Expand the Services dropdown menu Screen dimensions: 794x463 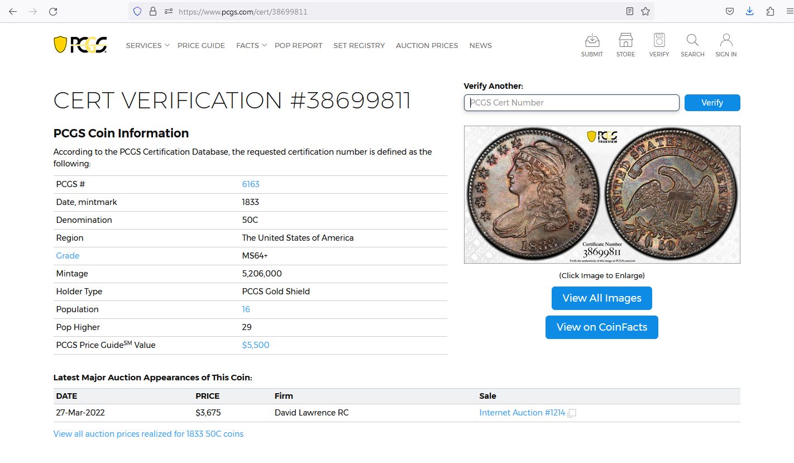(x=147, y=45)
